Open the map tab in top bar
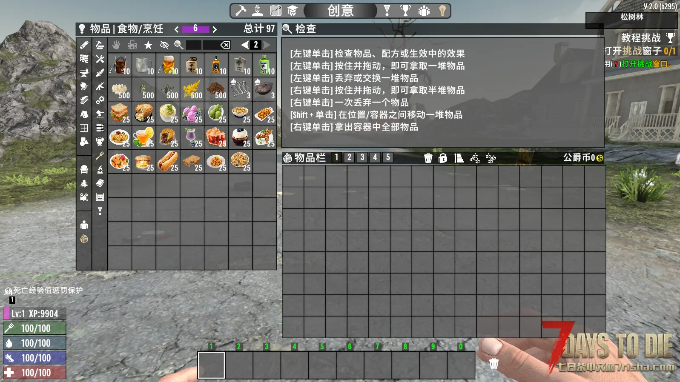 pos(275,10)
